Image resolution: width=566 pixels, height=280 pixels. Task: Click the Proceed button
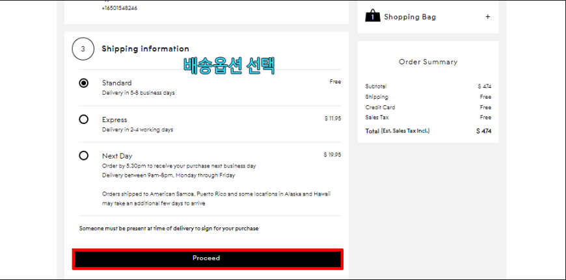click(x=208, y=259)
